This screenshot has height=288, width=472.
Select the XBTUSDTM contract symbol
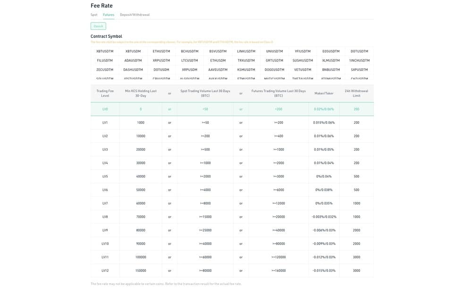(105, 51)
